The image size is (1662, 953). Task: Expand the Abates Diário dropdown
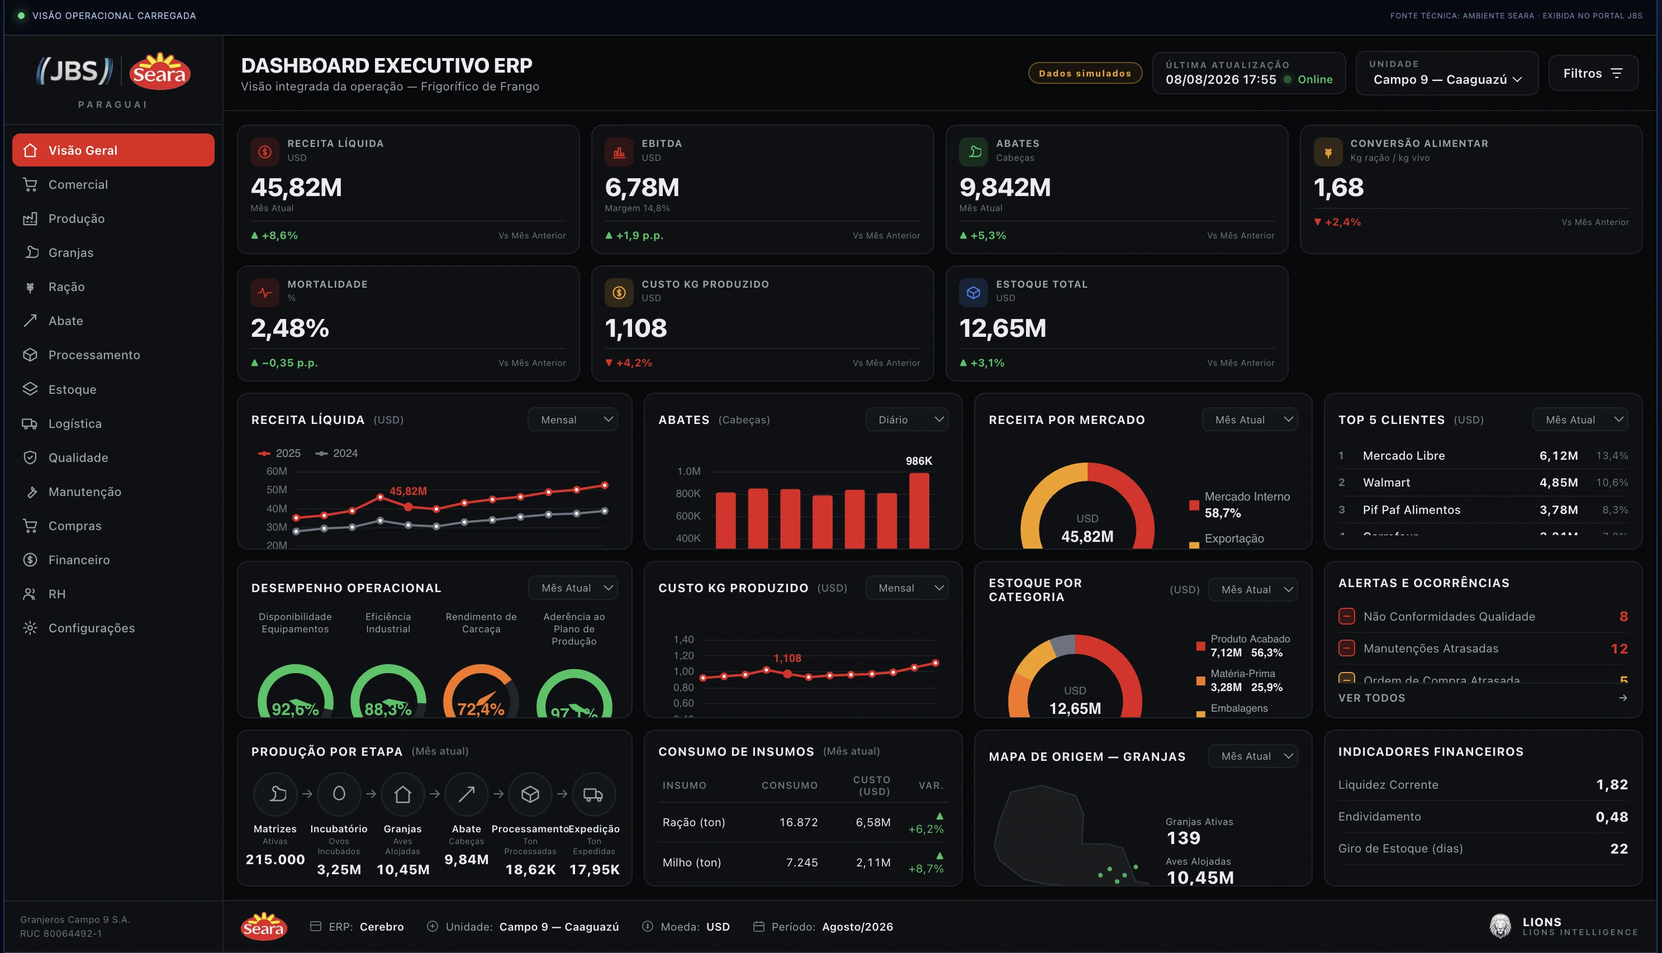[906, 420]
